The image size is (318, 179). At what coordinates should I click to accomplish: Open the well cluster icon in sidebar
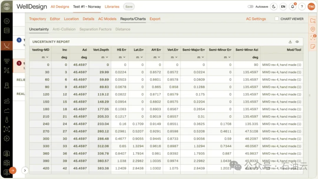pos(7,61)
